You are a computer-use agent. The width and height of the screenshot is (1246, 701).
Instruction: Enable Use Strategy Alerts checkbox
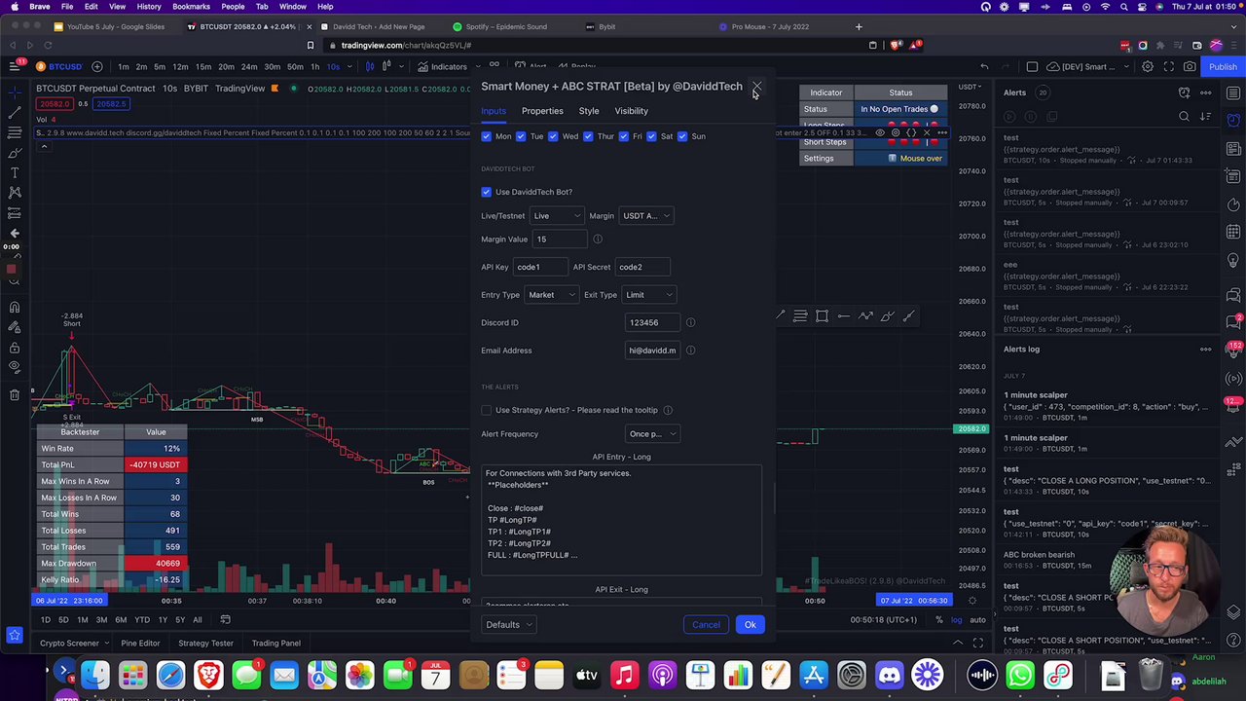487,410
